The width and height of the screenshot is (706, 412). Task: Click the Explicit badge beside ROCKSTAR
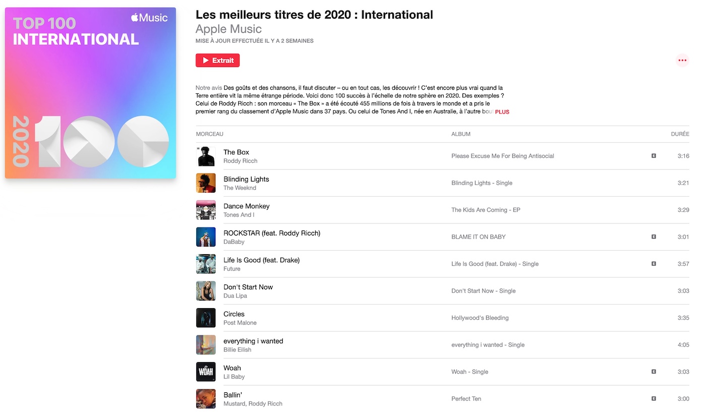(654, 237)
